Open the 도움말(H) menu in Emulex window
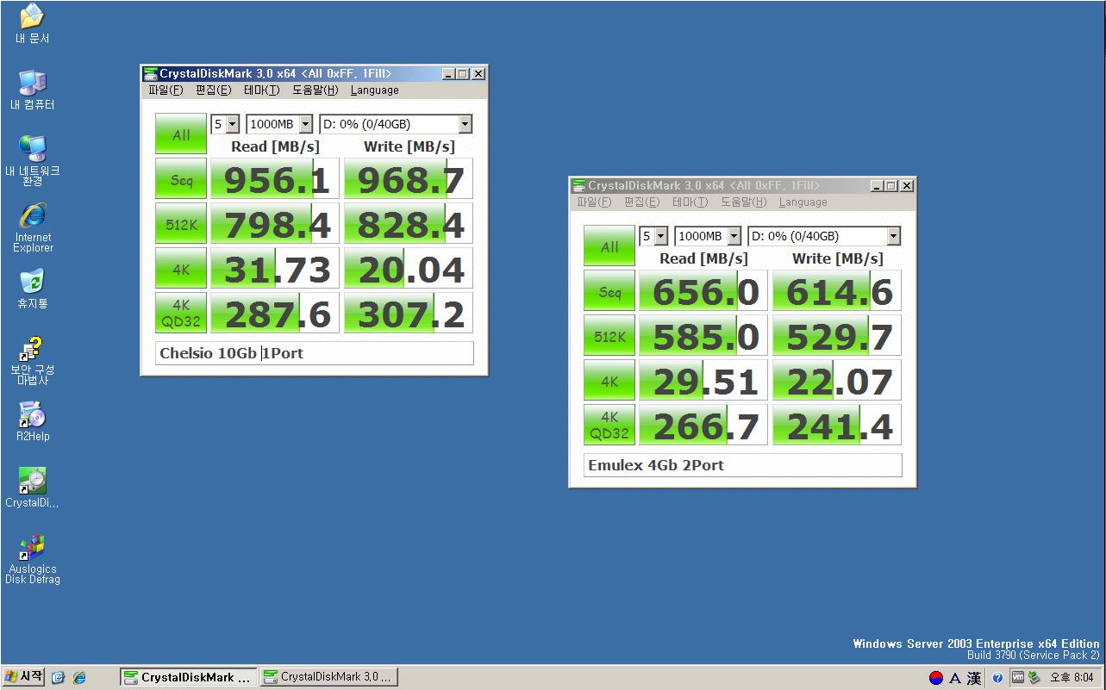This screenshot has height=690, width=1106. coord(743,202)
